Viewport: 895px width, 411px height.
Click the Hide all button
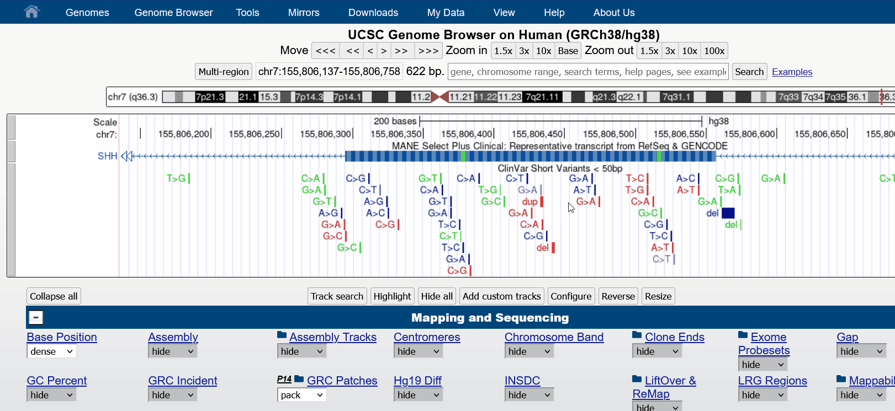(437, 296)
